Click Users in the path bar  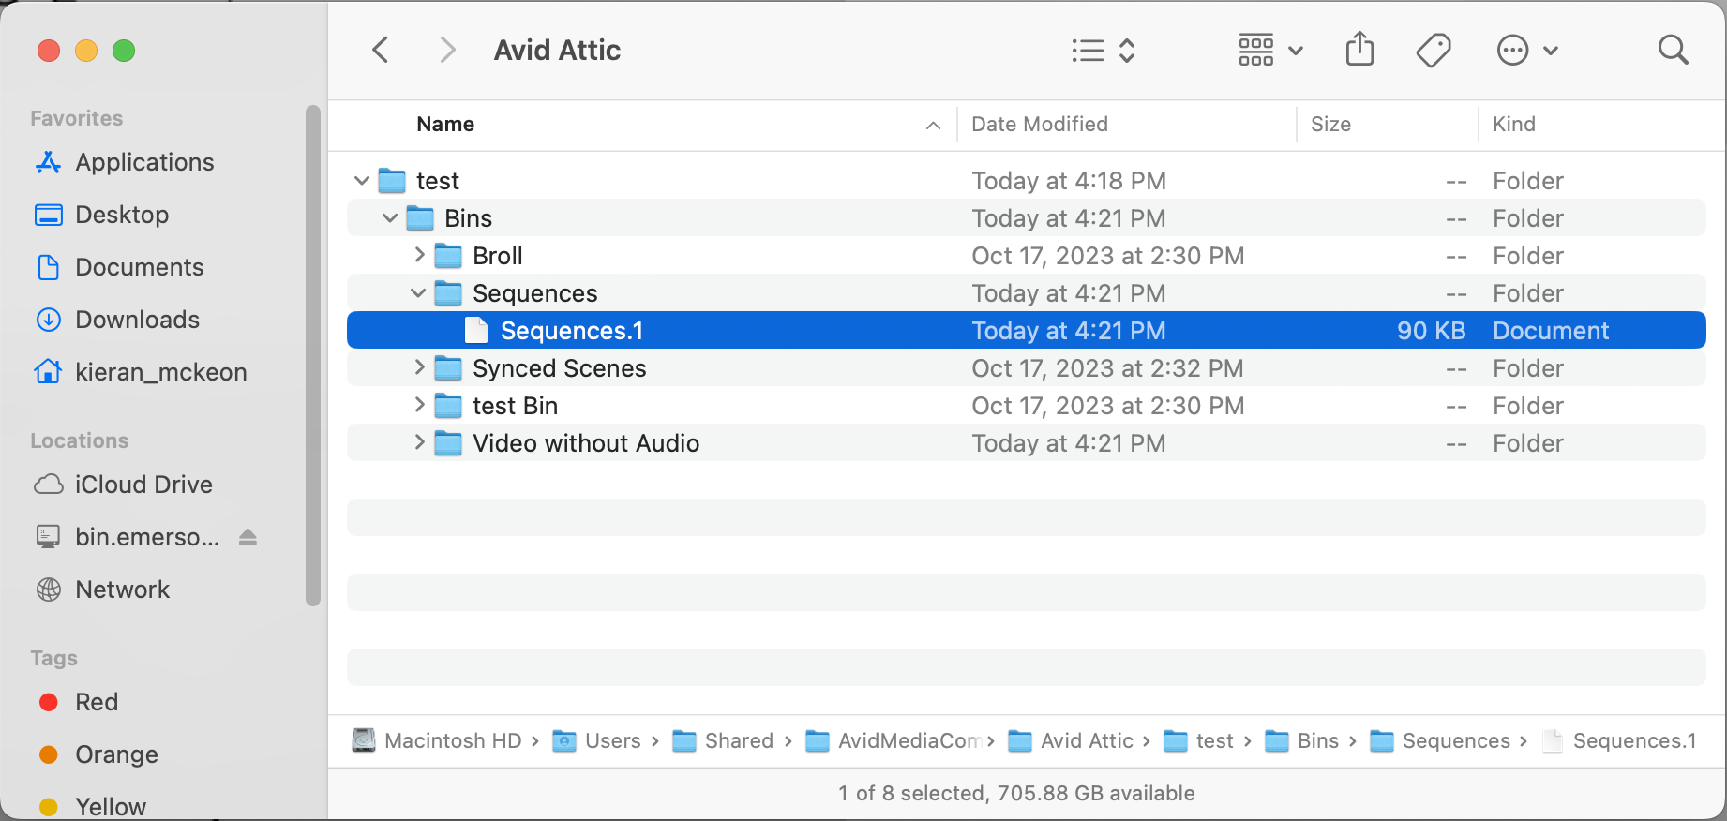tap(597, 740)
